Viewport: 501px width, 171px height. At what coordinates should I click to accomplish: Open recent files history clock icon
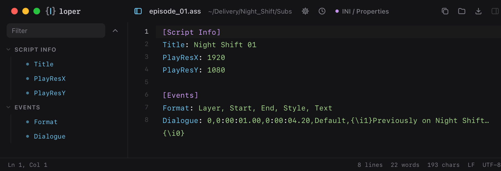322,11
